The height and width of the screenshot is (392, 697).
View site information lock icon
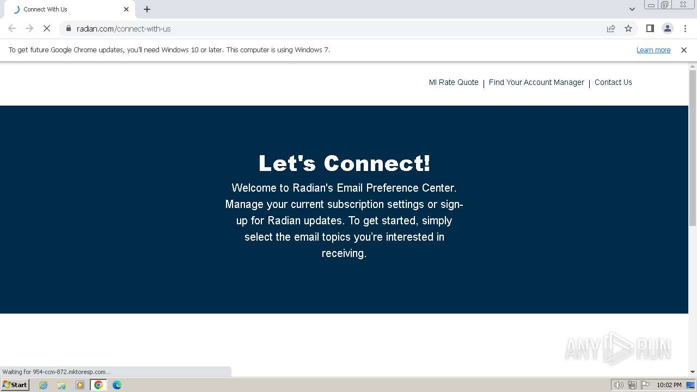click(x=68, y=28)
